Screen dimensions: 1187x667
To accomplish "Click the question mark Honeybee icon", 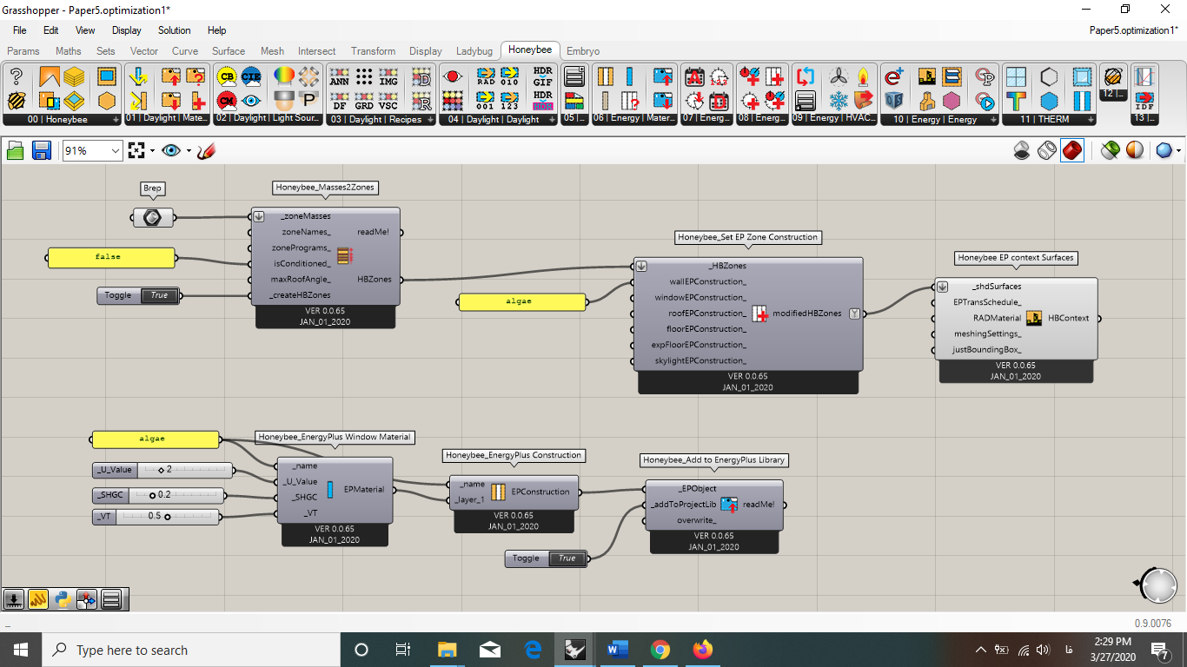I will coord(16,76).
